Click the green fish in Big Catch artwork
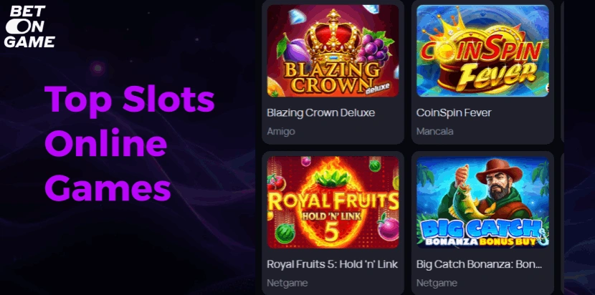Screen dimensions: 595x295 [x=467, y=201]
